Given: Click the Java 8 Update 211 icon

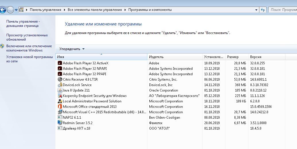Looking at the screenshot, I should [x=60, y=90].
